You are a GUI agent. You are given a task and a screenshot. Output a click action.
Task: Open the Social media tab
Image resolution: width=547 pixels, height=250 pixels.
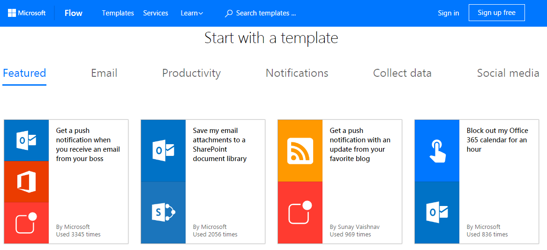tap(508, 73)
